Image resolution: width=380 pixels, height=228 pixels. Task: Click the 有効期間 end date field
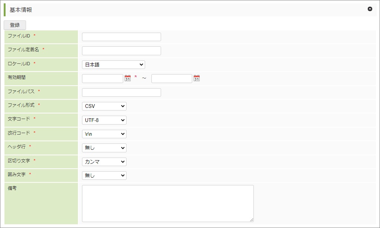(x=171, y=79)
